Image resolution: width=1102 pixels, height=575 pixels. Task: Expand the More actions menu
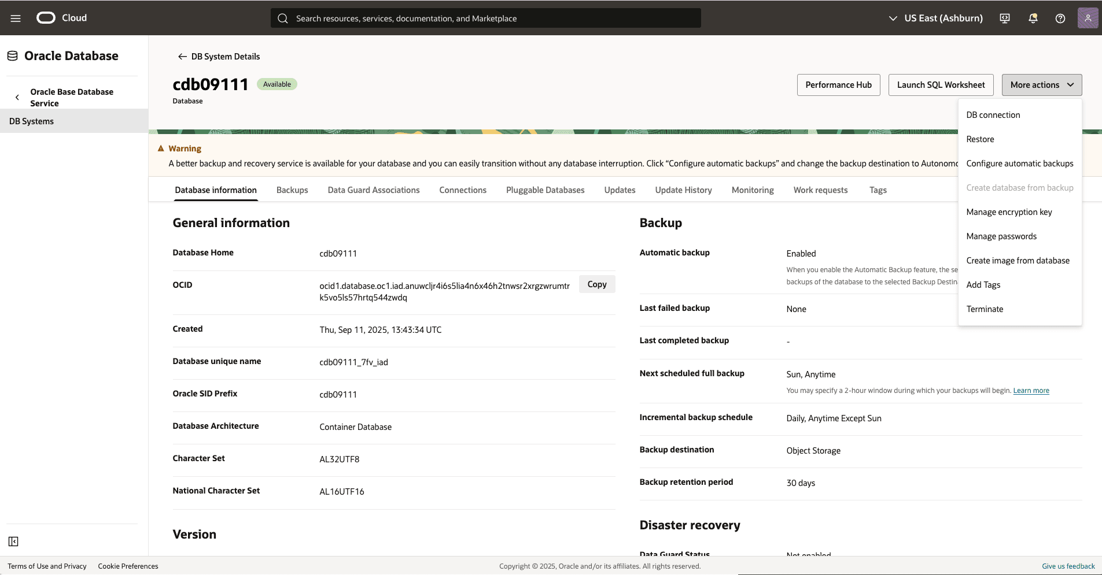tap(1040, 84)
